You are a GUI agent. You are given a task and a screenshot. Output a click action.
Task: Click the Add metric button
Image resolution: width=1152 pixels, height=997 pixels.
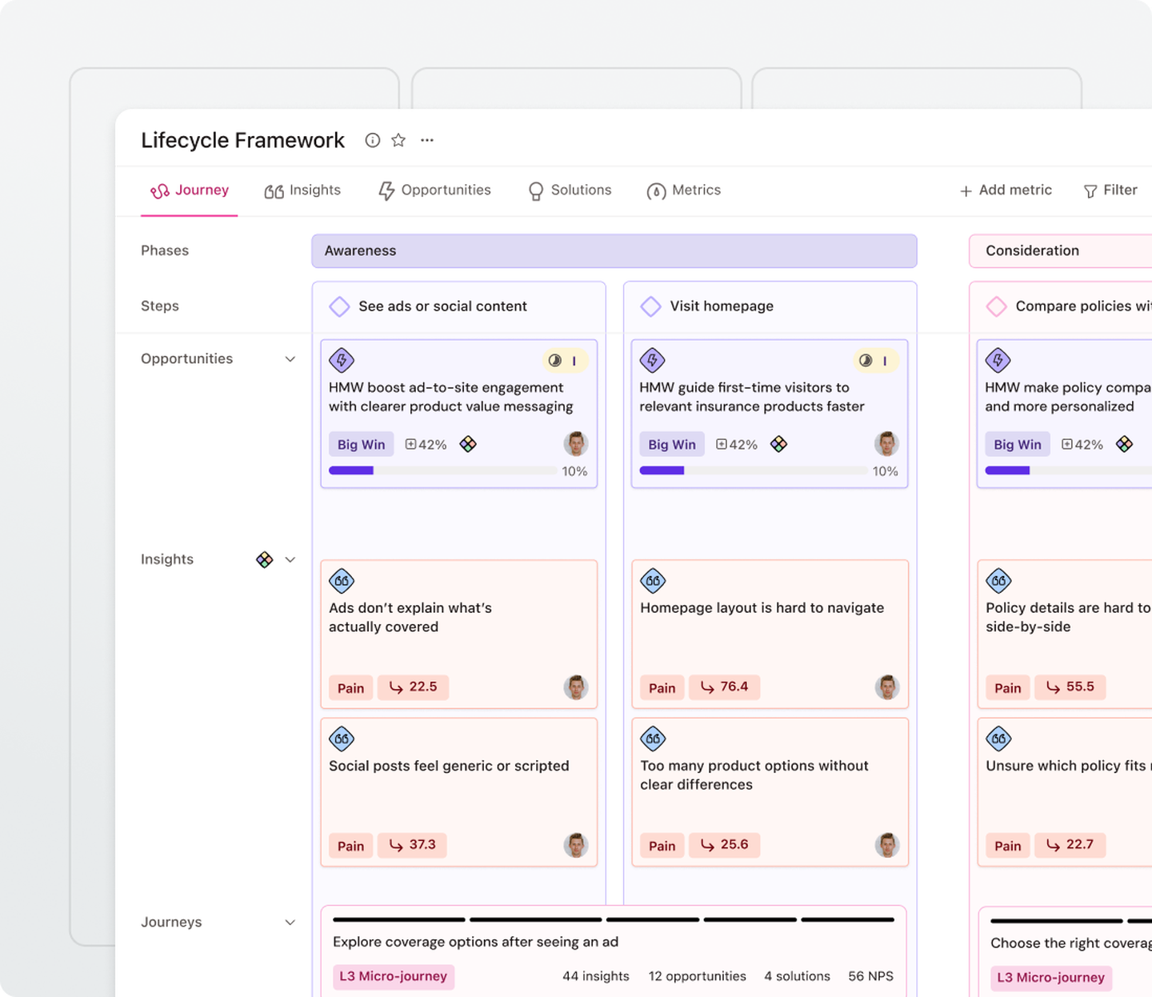click(1006, 190)
